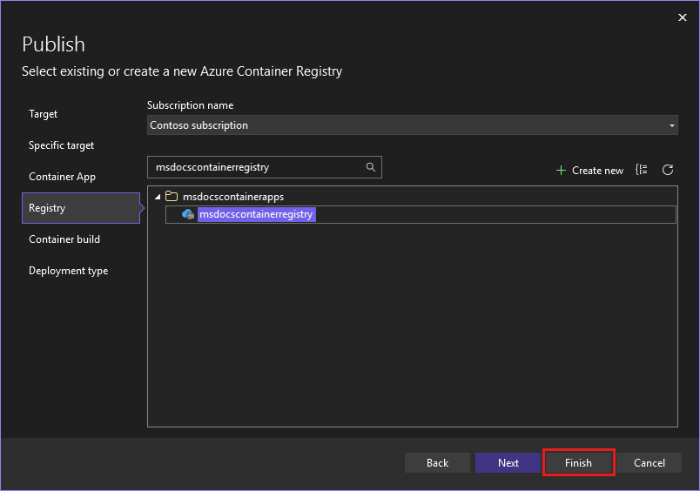Click the msdocscontainerapps folder icon
Screen dimensions: 700x491
click(x=172, y=196)
